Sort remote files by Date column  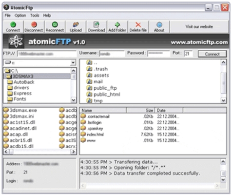click(169, 110)
